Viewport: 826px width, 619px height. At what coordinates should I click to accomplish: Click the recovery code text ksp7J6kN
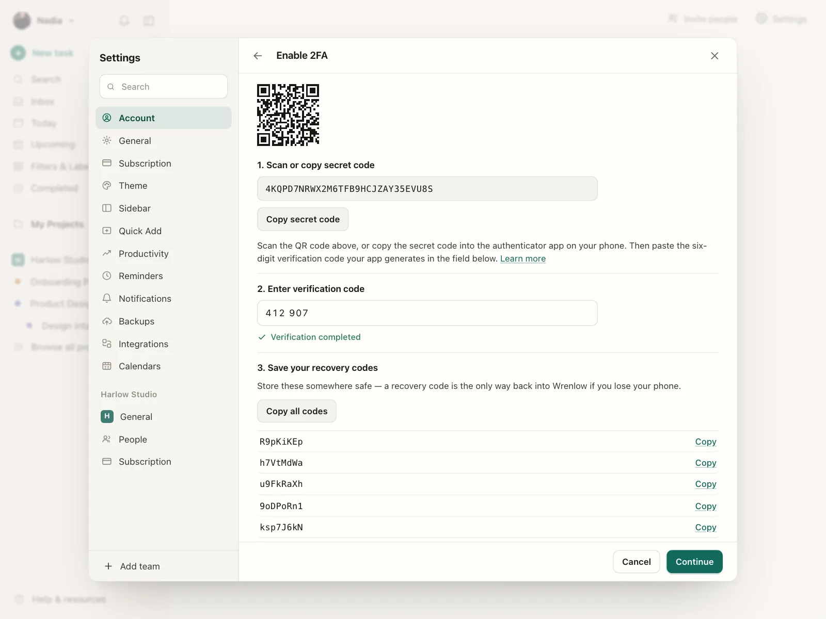click(x=281, y=527)
